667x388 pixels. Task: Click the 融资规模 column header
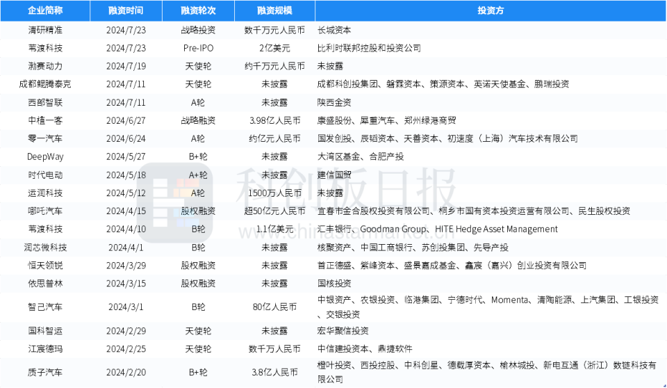coord(275,10)
